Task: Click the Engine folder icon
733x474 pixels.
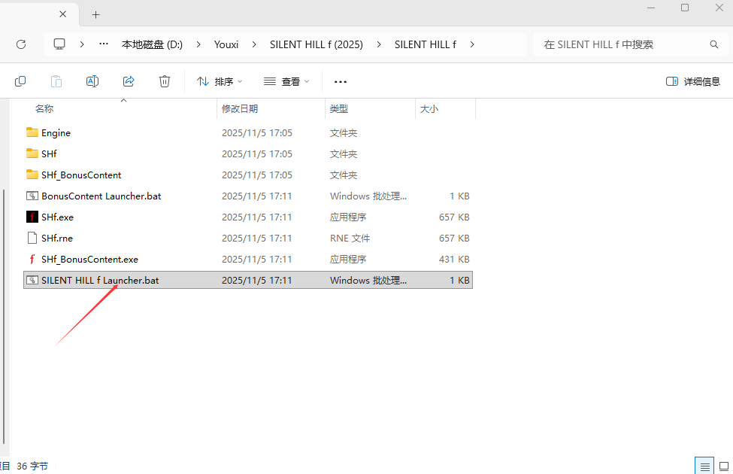Action: click(x=32, y=132)
